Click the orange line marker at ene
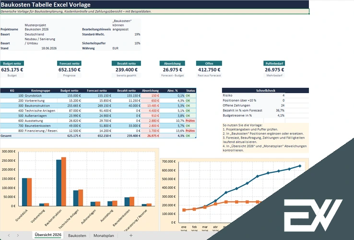The height and width of the screenshot is (240, 354). (184, 210)
